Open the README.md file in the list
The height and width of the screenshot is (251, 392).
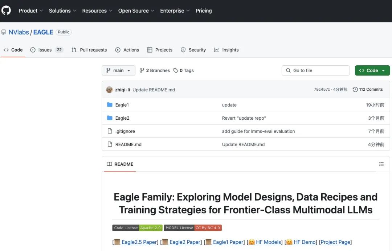(128, 145)
